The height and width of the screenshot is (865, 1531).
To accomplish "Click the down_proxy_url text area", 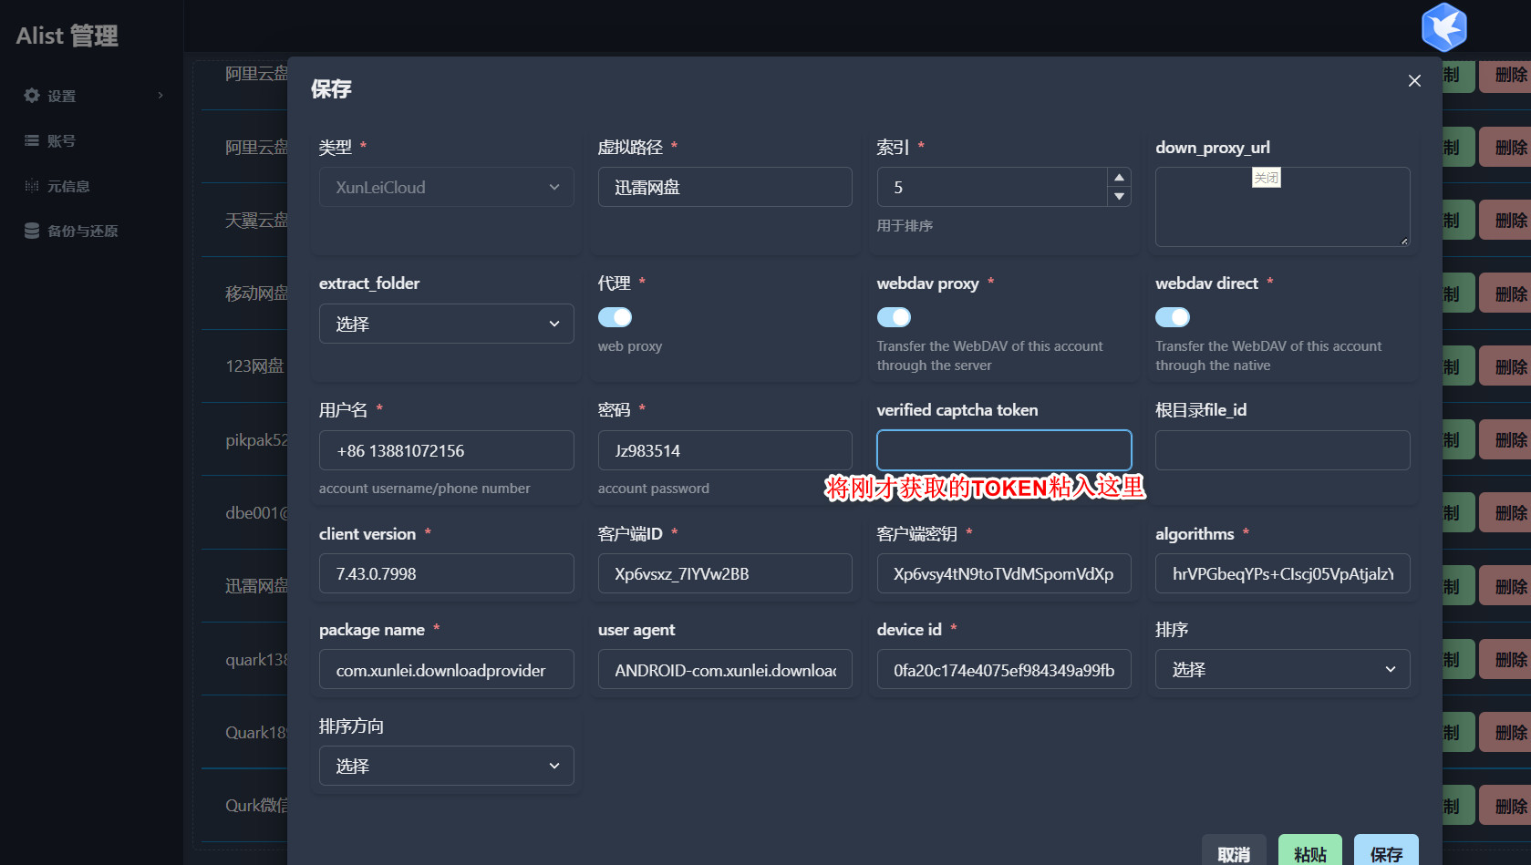I will click(1283, 207).
